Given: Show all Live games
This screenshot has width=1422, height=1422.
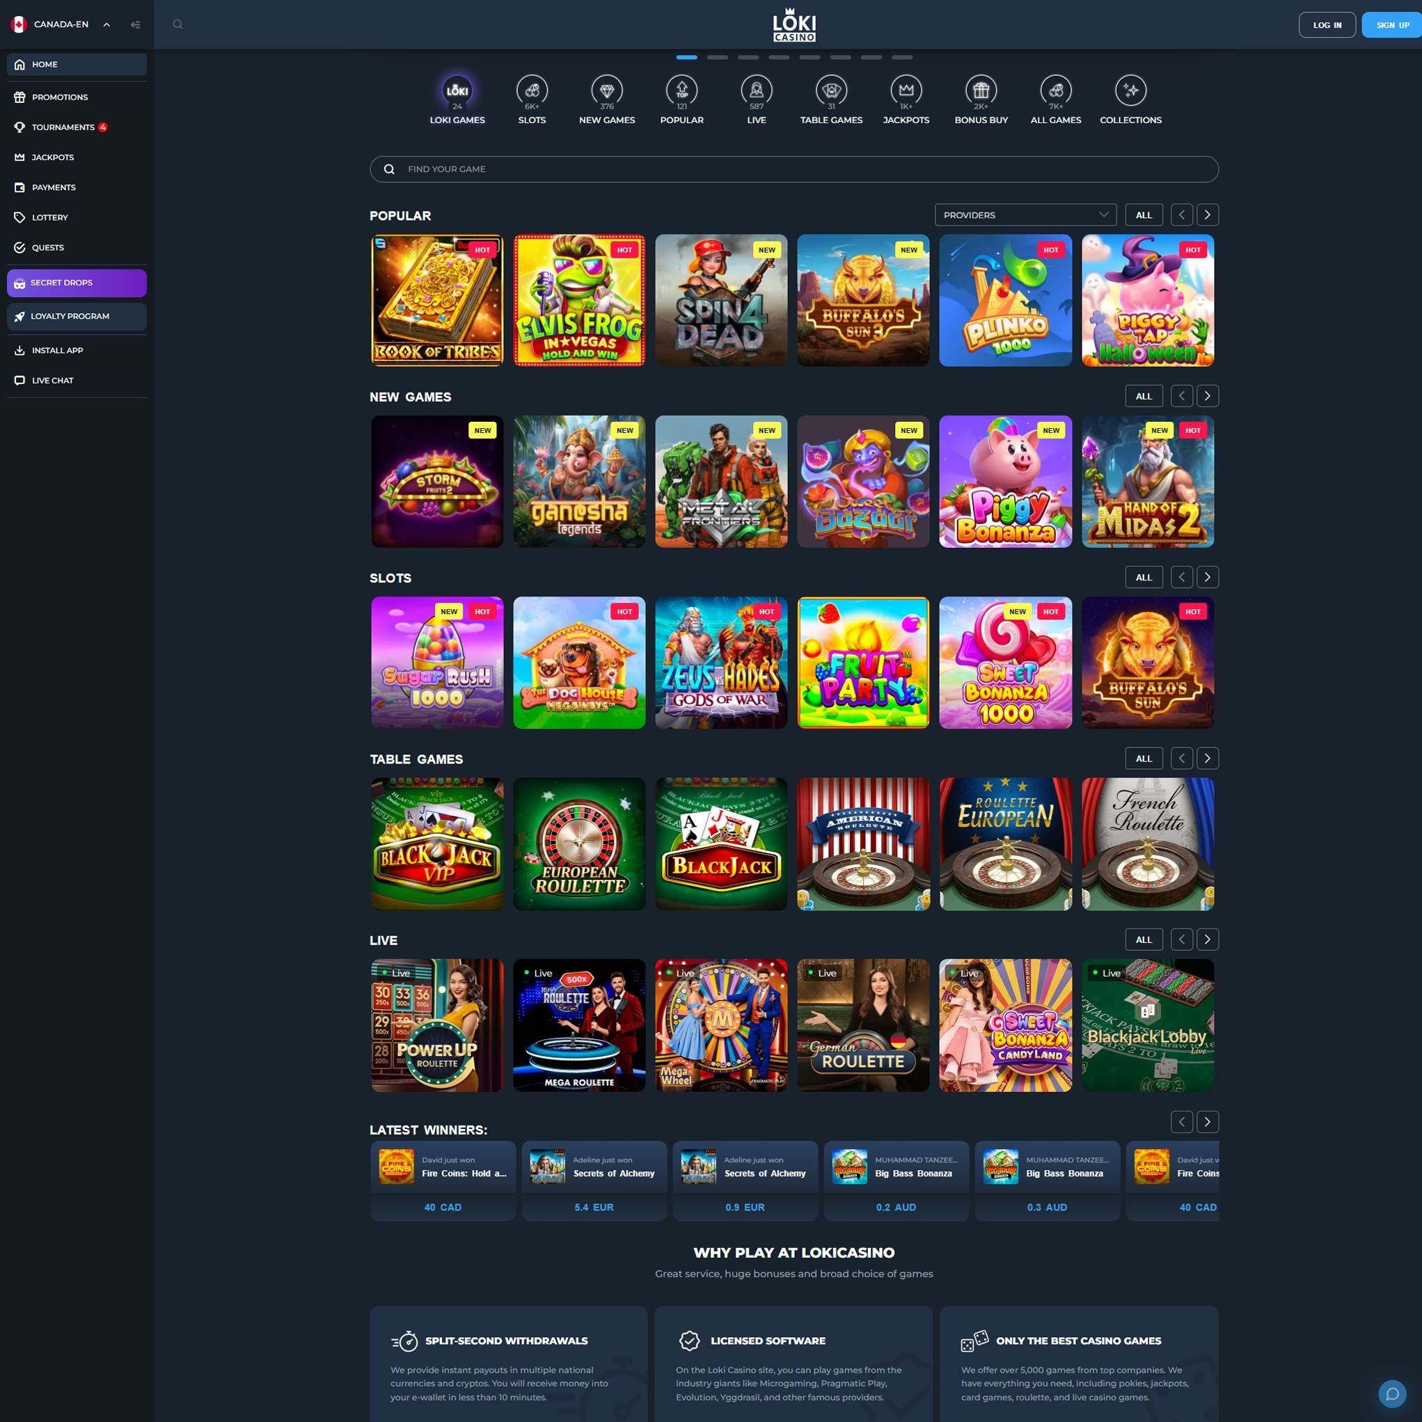Looking at the screenshot, I should 1143,939.
